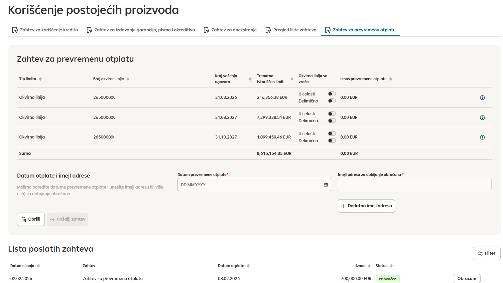Open the calendar picker icon
The height and width of the screenshot is (283, 503).
click(x=326, y=185)
